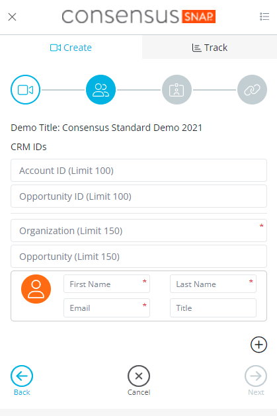Viewport: 277px width, 416px height.
Task: Click the Organization input field
Action: tap(139, 231)
